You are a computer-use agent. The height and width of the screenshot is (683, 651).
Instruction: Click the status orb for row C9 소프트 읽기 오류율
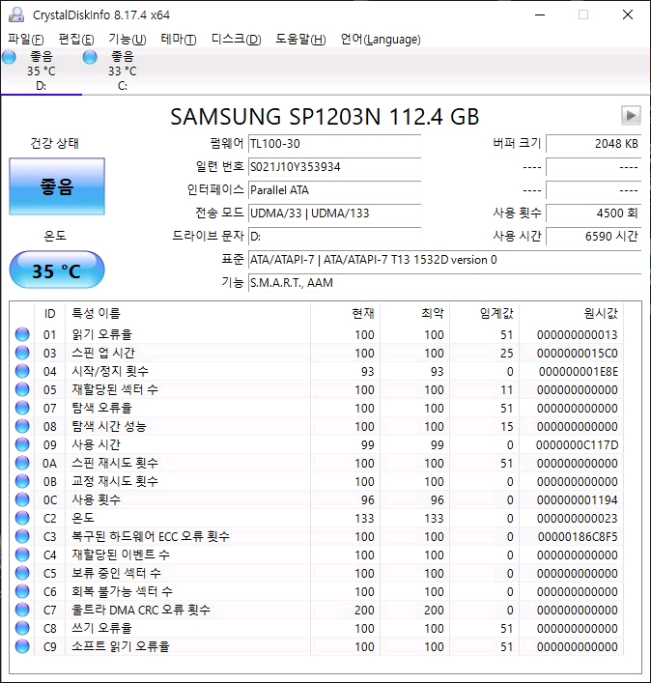pos(22,646)
